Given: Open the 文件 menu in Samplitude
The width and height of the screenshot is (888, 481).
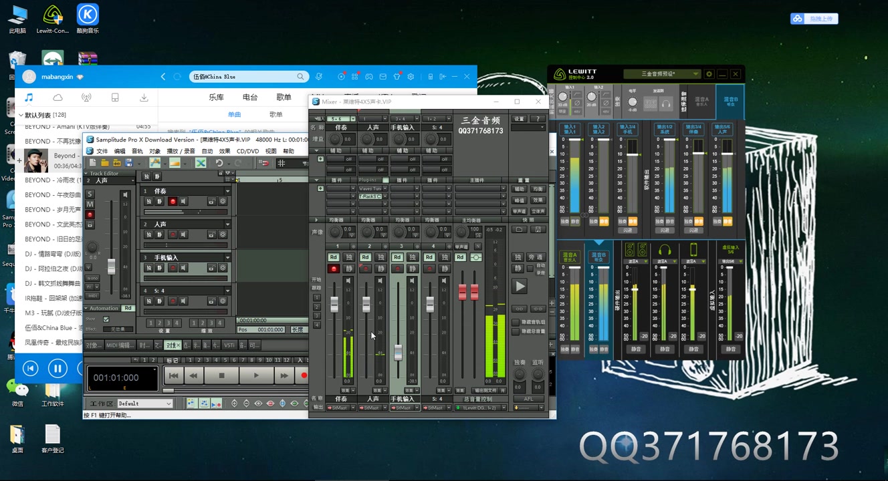Looking at the screenshot, I should point(102,151).
